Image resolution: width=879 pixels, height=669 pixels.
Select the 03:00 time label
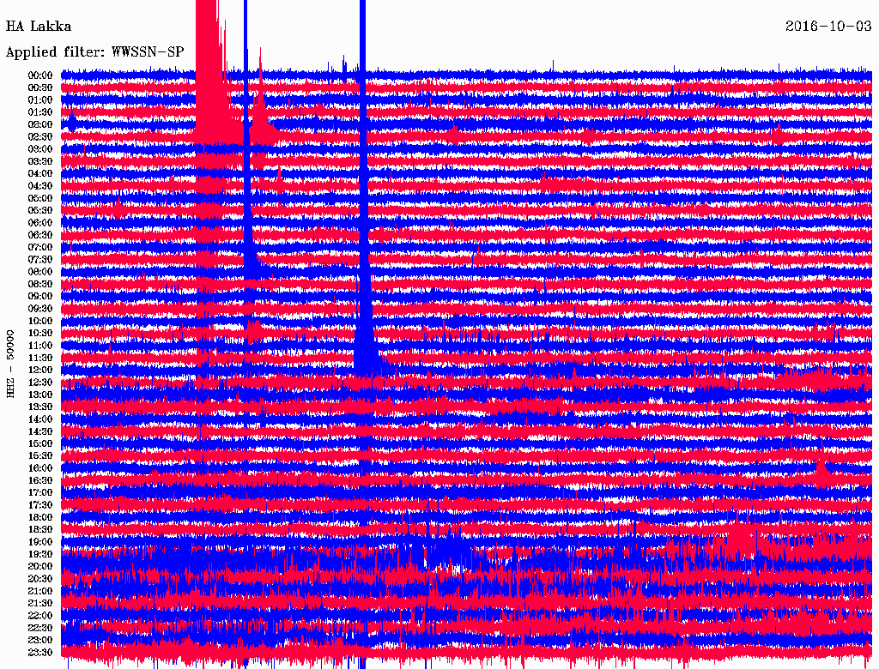pos(40,149)
